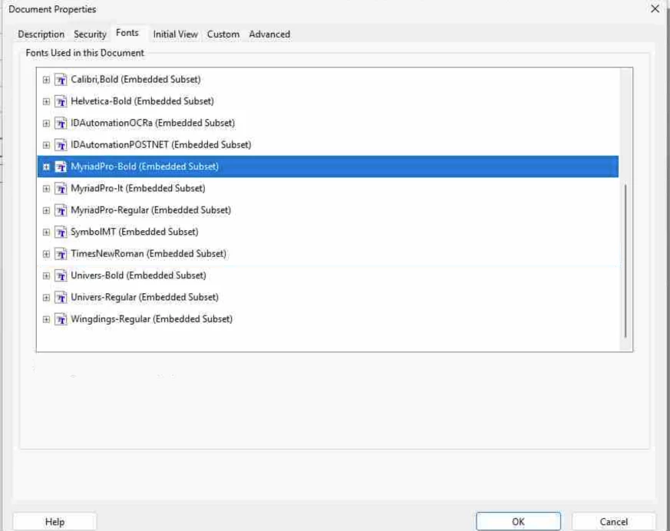Click the IDAutomationPOSTNET font type icon
The image size is (670, 531).
point(61,145)
